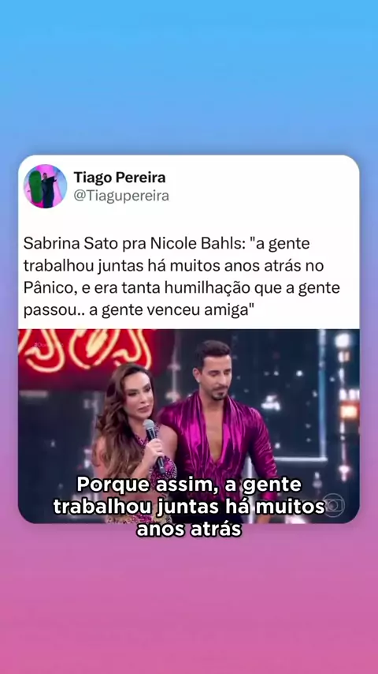This screenshot has width=378, height=674.
Task: Tap the faint hashtag watermark on the video
Action: (x=50, y=344)
